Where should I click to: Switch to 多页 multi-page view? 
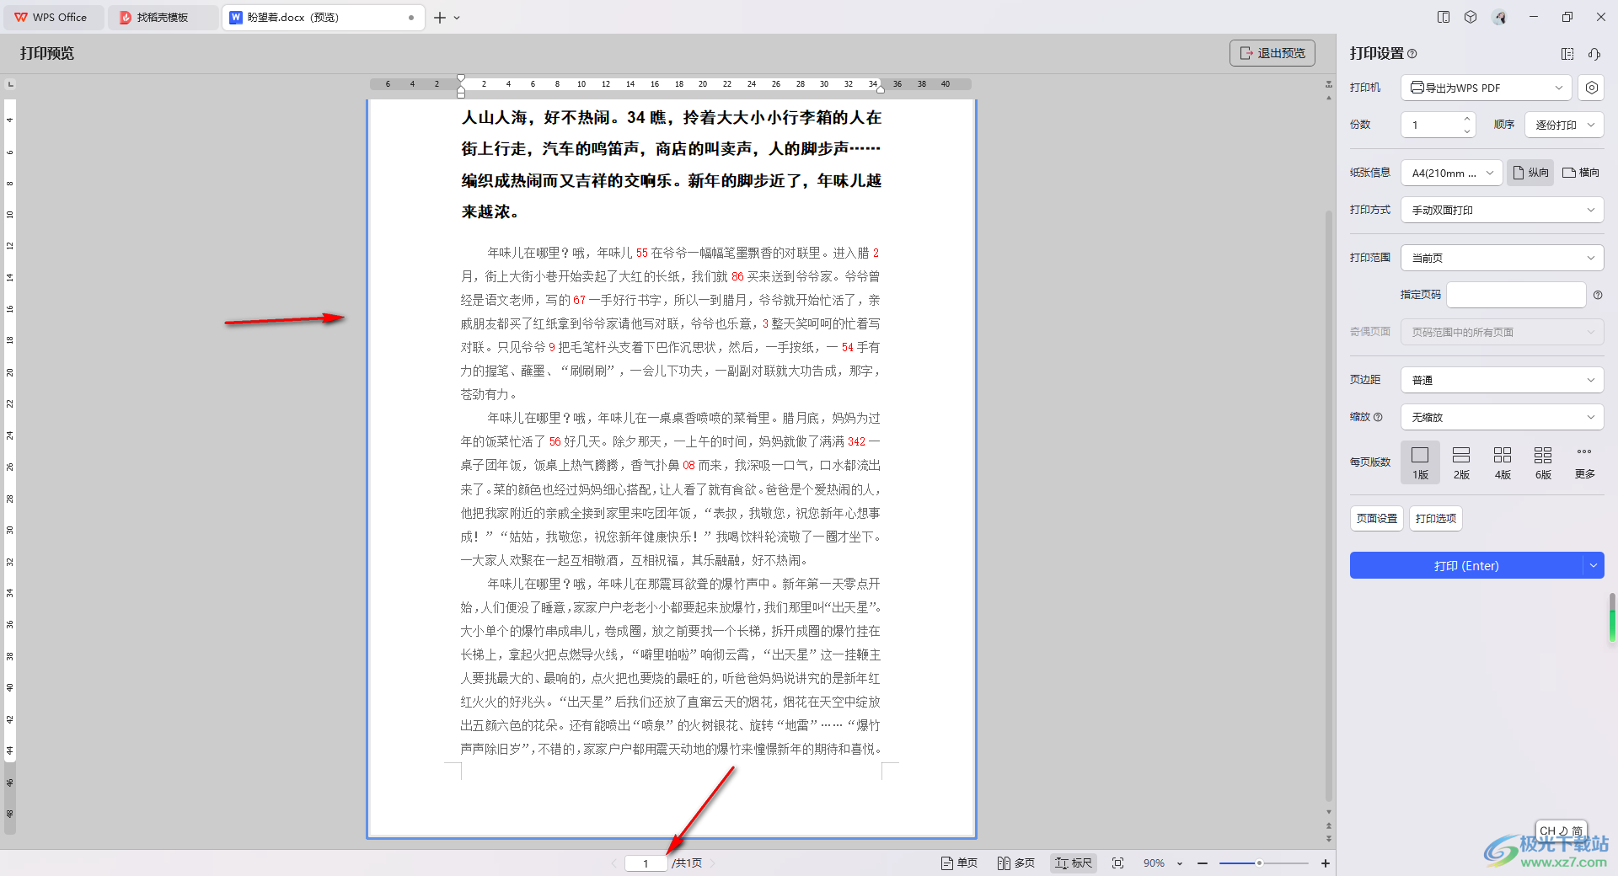pyautogui.click(x=1016, y=863)
